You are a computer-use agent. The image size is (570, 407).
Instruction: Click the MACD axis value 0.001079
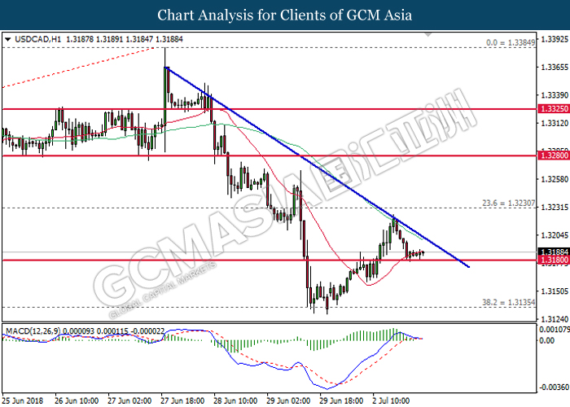click(554, 330)
